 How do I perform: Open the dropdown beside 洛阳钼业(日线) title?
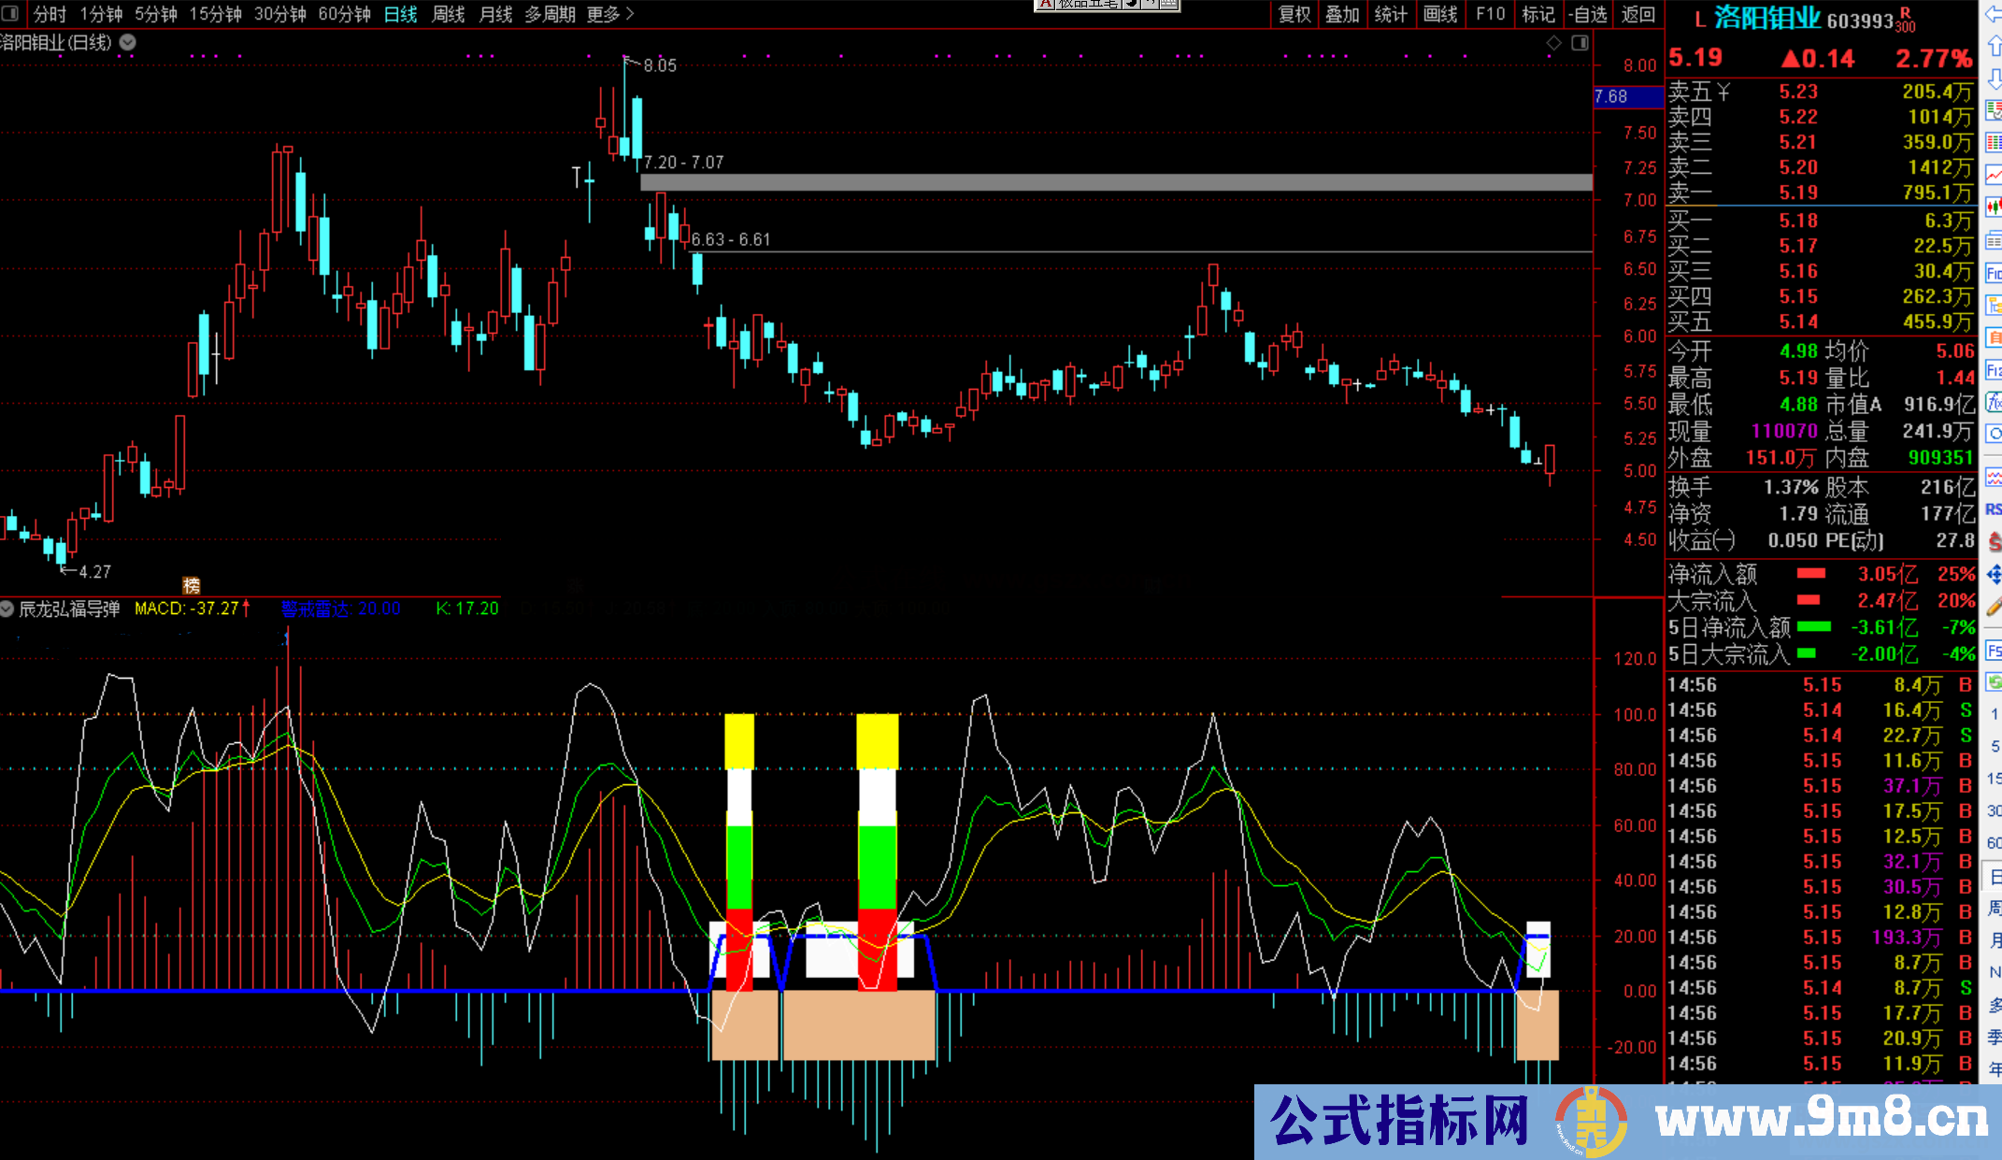(127, 42)
